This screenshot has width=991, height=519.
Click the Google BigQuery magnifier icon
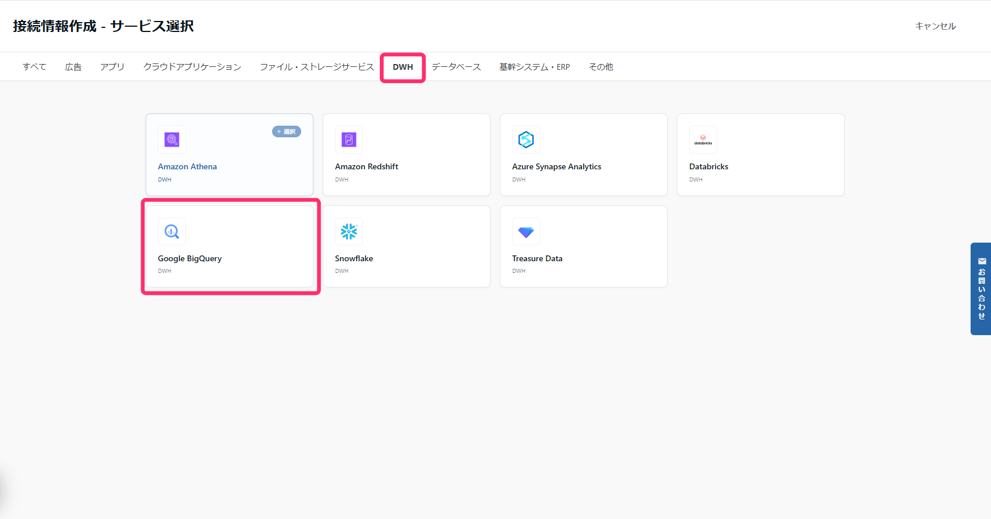coord(172,232)
